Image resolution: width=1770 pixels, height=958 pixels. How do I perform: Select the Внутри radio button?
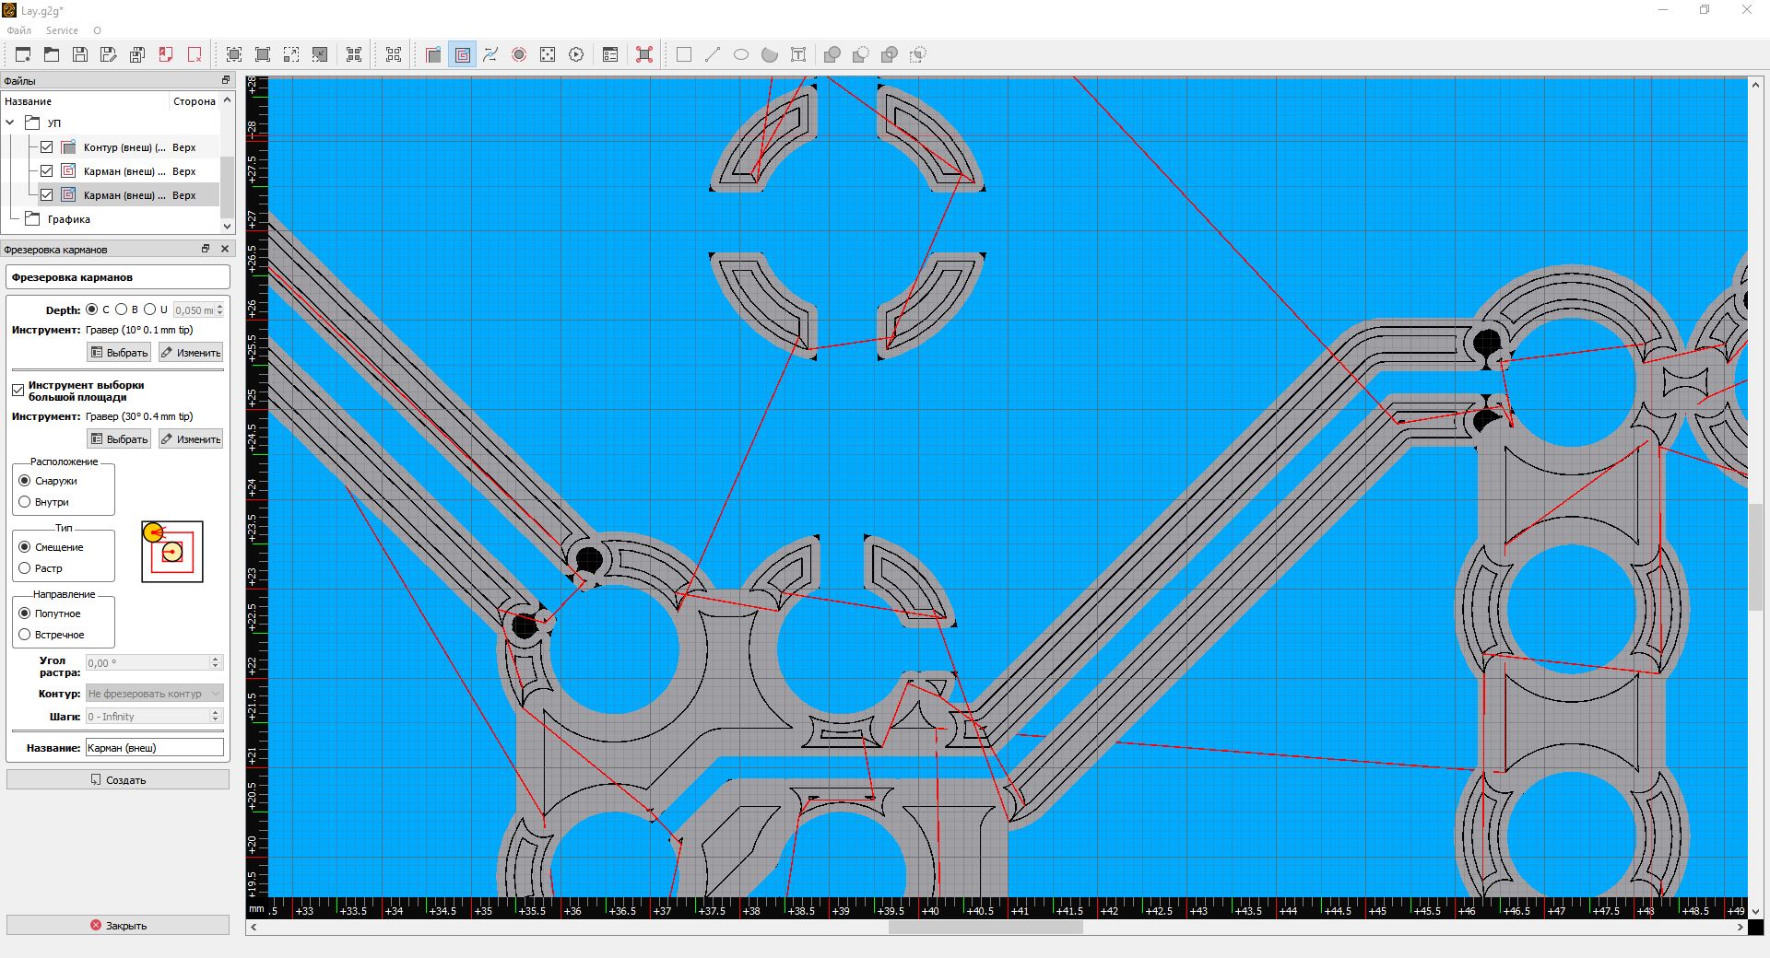click(x=25, y=502)
